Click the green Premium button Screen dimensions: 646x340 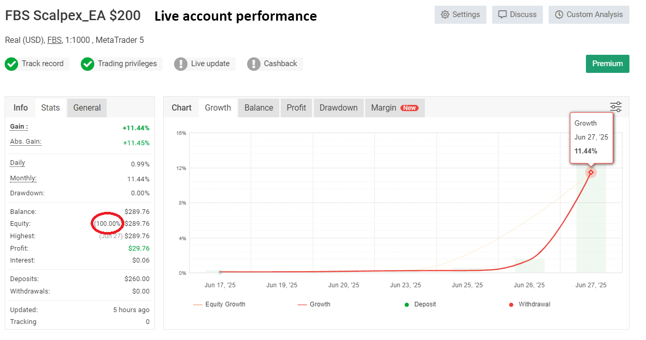pos(607,64)
